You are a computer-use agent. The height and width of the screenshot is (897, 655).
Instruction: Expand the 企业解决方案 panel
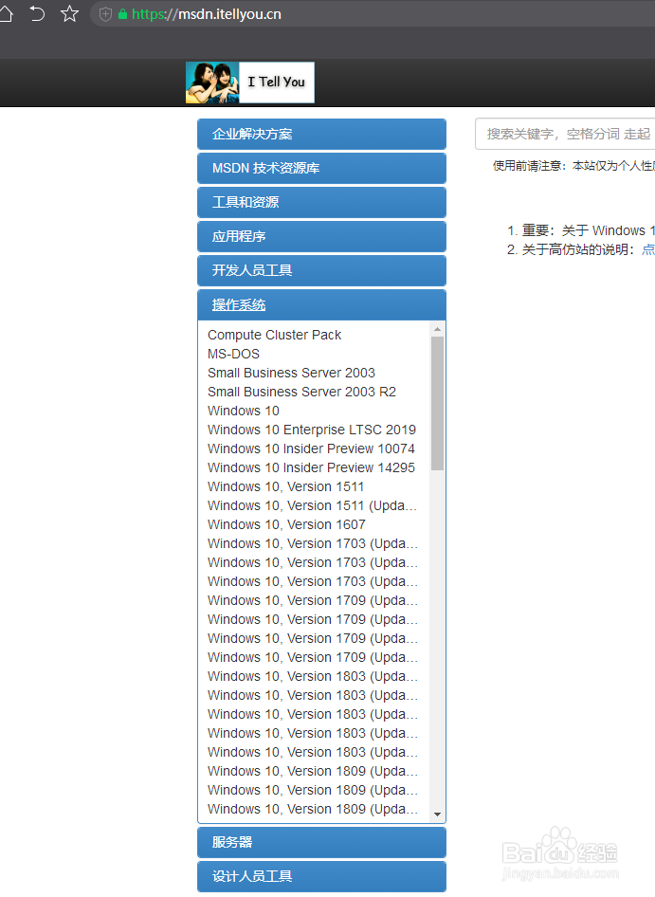tap(321, 134)
